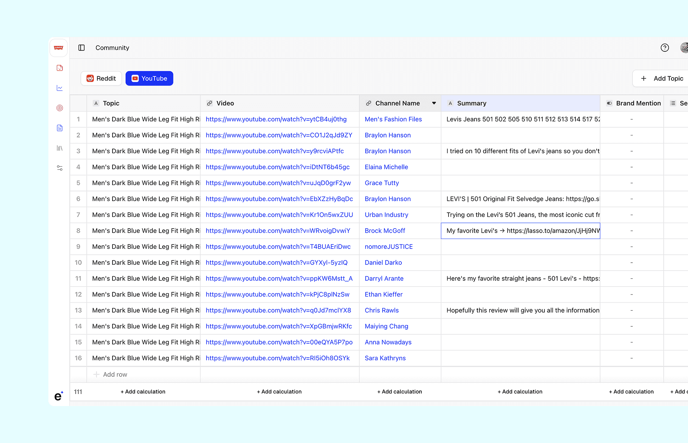Open video link ending q0Jd7mclYX8

tap(279, 310)
